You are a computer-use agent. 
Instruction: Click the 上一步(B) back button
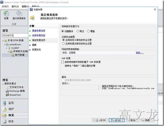coord(100,120)
